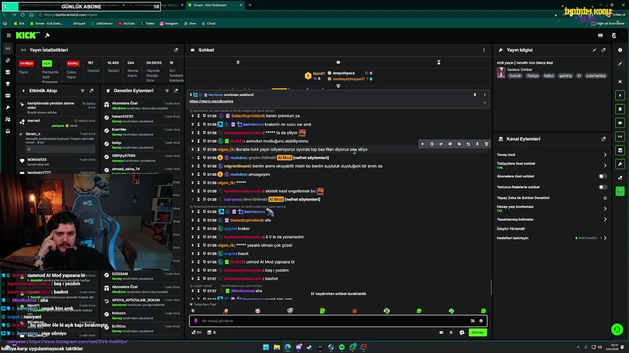Expand Yasaklanmış kelimeler setting

(x=605, y=220)
